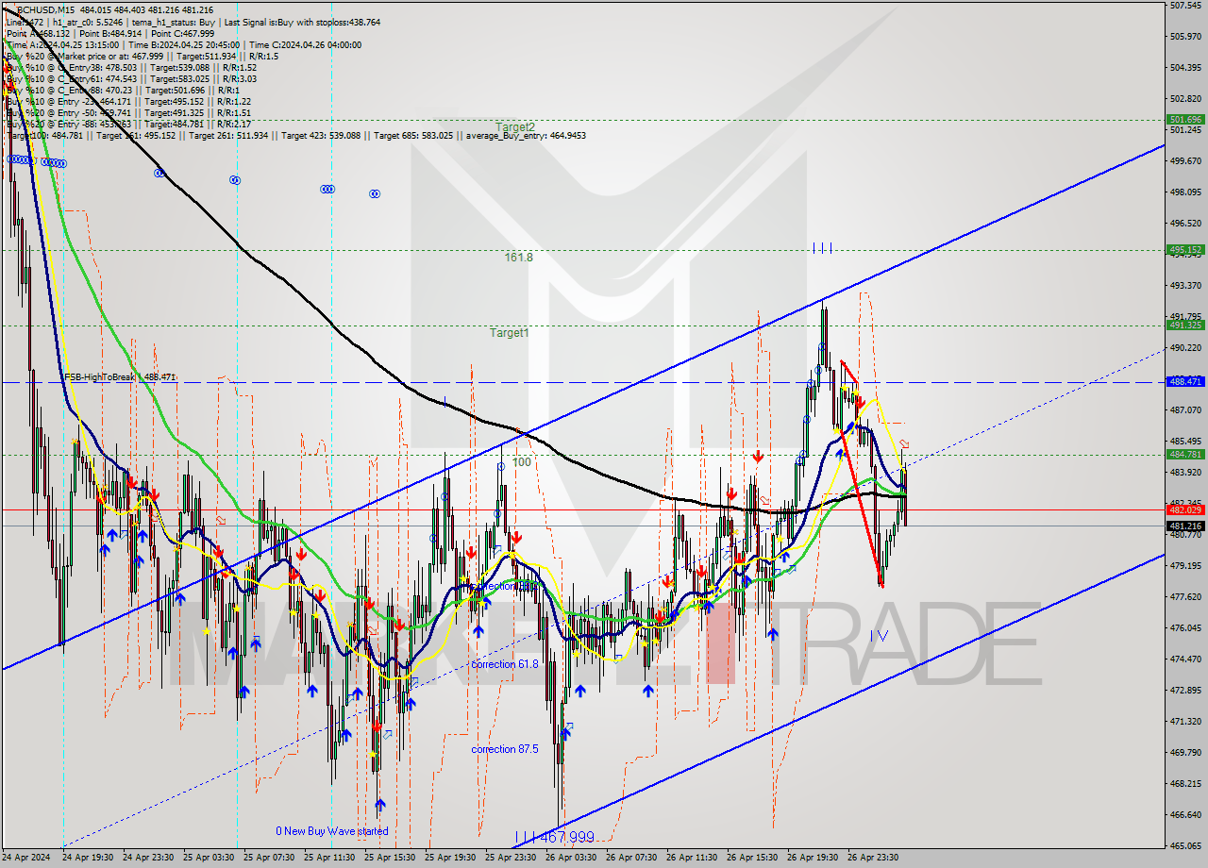This screenshot has height=868, width=1208.
Task: Click the green Target1 label
Action: point(509,333)
